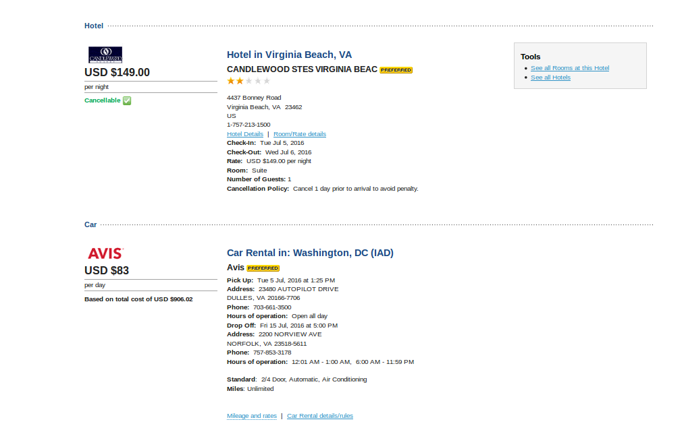Click the USD $149.00 hotel price
Viewport: 682px width, 428px height.
click(x=117, y=73)
